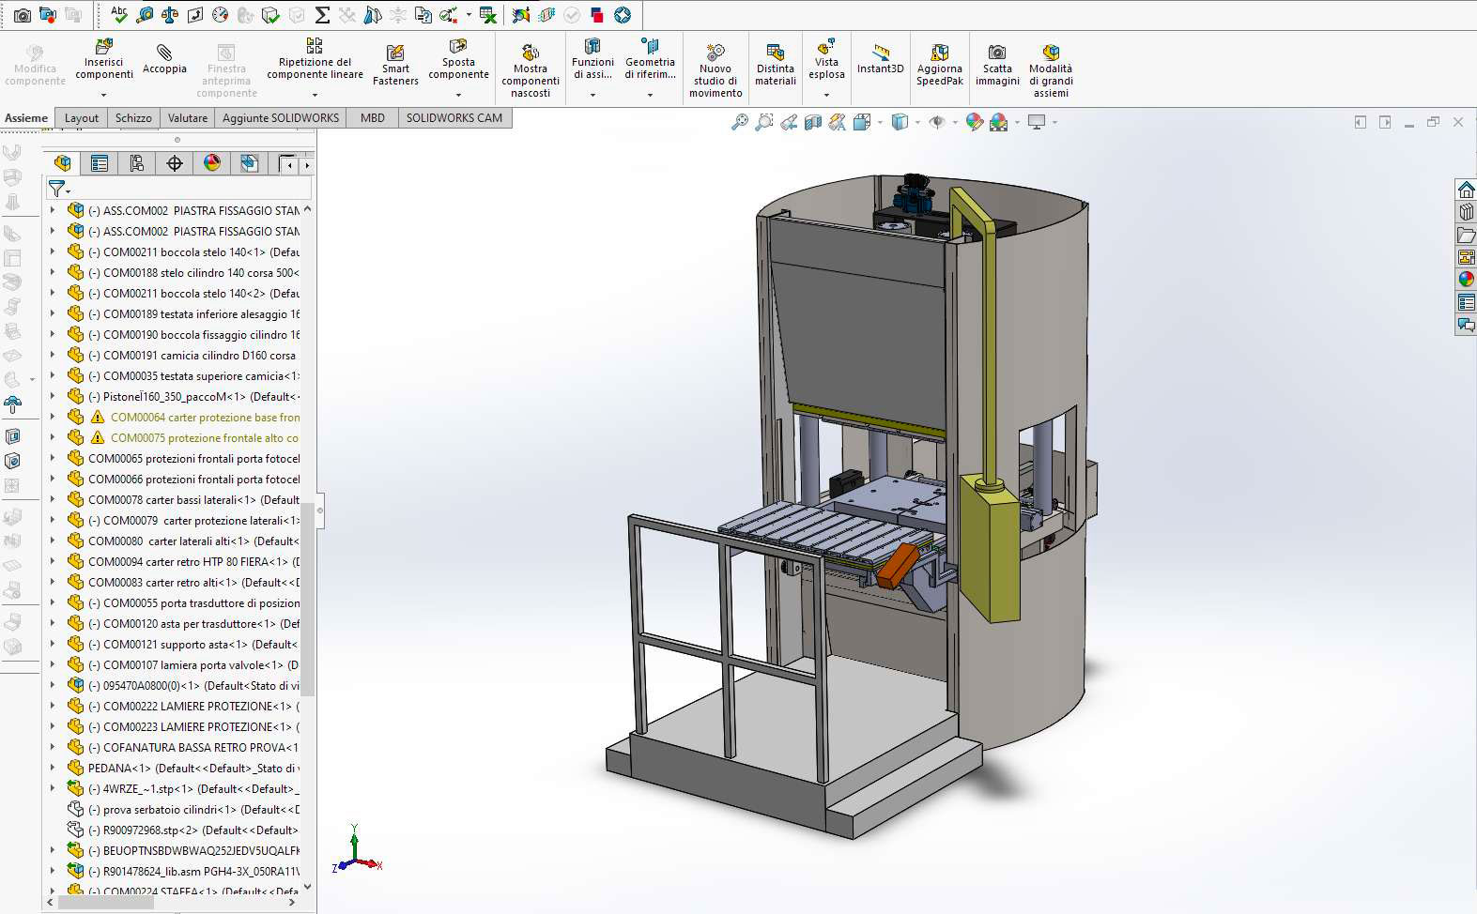1477x914 pixels.
Task: Select the Accoppia paperclip tool
Action: (x=164, y=53)
